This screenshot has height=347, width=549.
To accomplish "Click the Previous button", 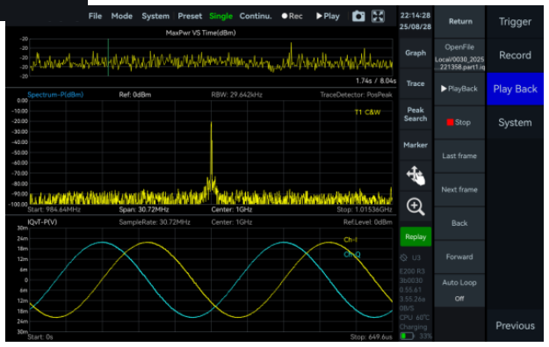I will pyautogui.click(x=515, y=326).
